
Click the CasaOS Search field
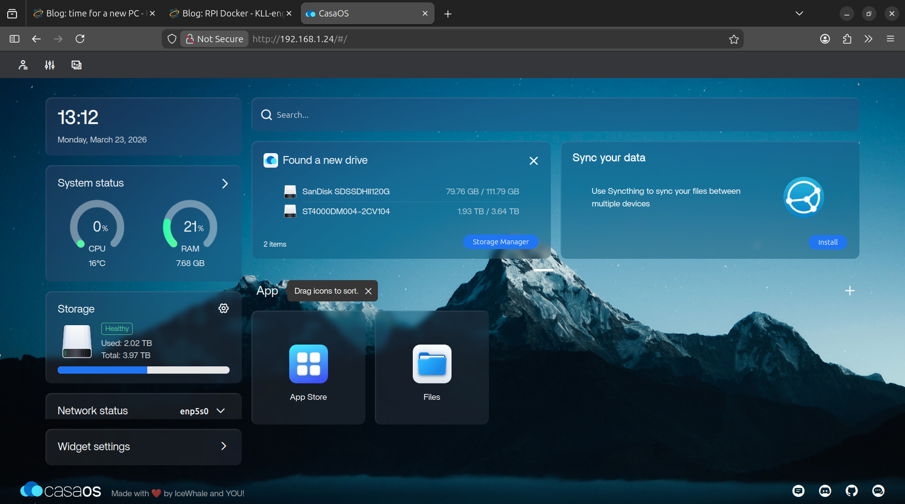tap(555, 115)
